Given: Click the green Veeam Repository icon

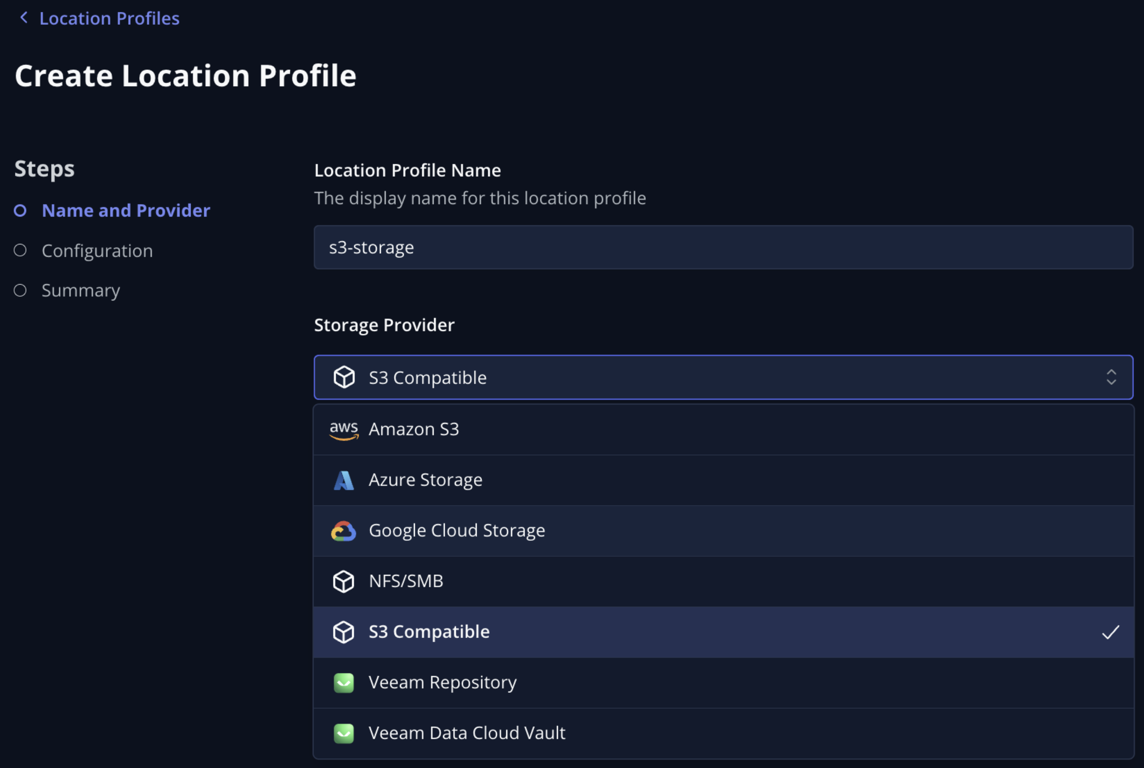Looking at the screenshot, I should pos(344,683).
